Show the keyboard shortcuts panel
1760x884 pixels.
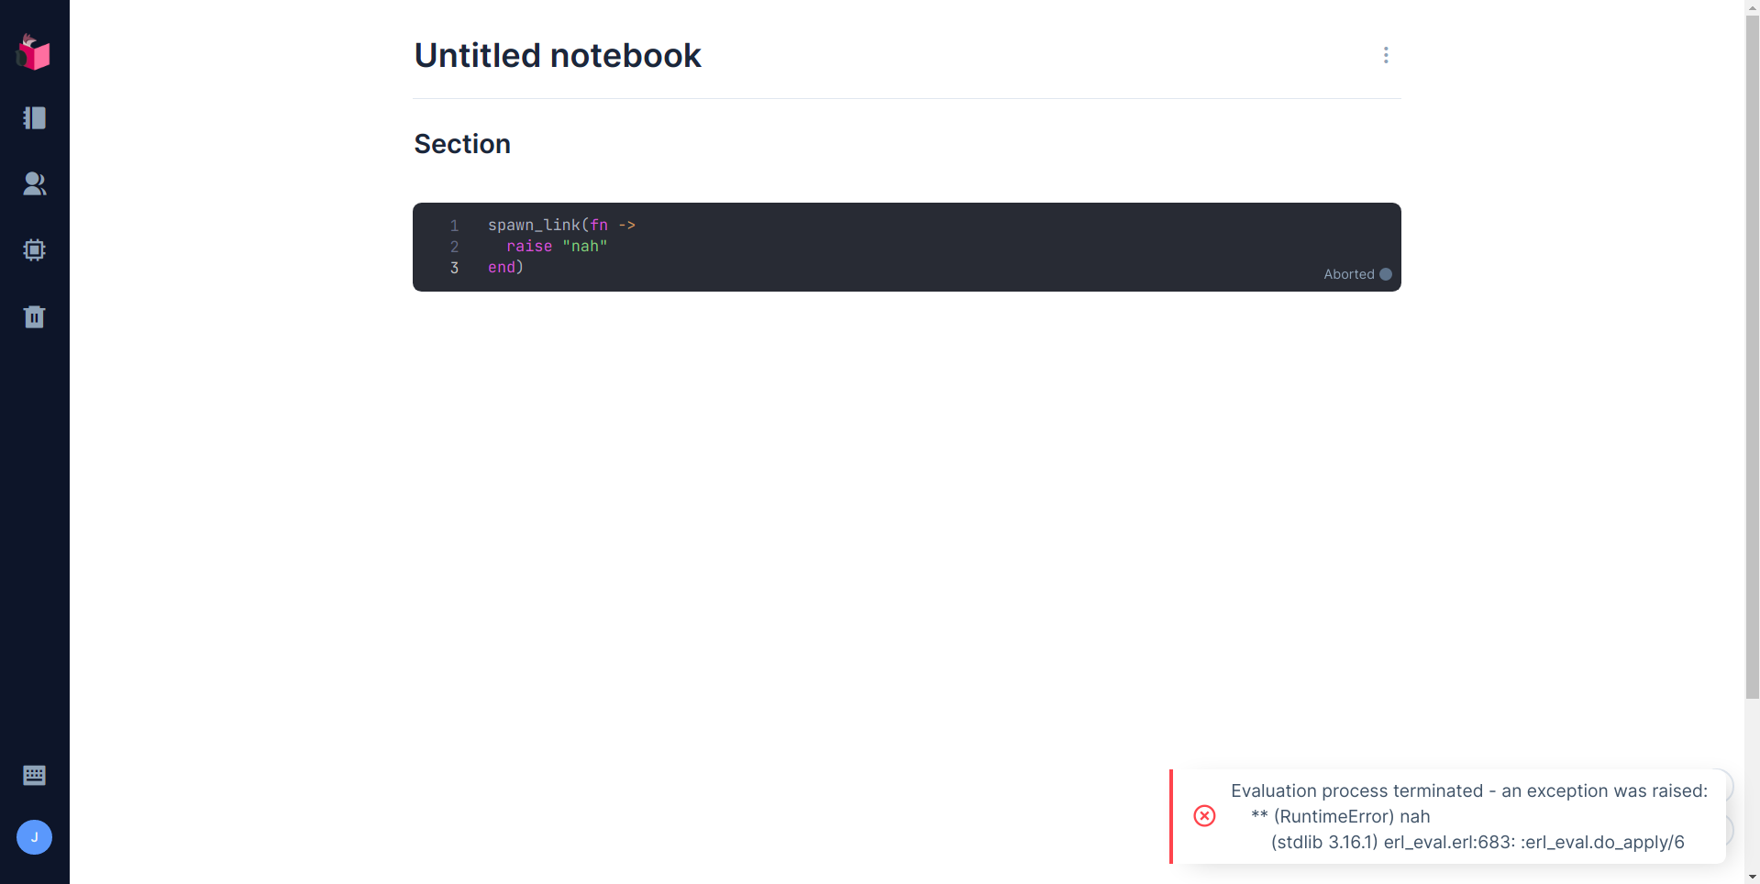point(34,775)
